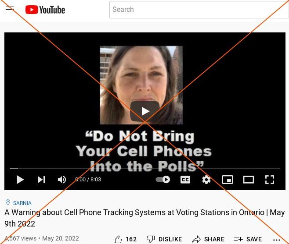This screenshot has height=244, width=289.
Task: Switch to theater mode
Action: click(x=249, y=180)
